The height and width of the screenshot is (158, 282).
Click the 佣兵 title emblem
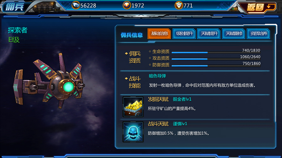(x=14, y=7)
